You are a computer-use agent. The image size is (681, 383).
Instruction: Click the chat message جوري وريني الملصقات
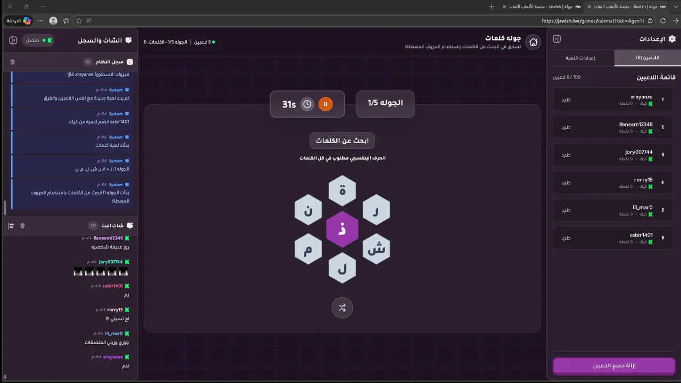(106, 343)
